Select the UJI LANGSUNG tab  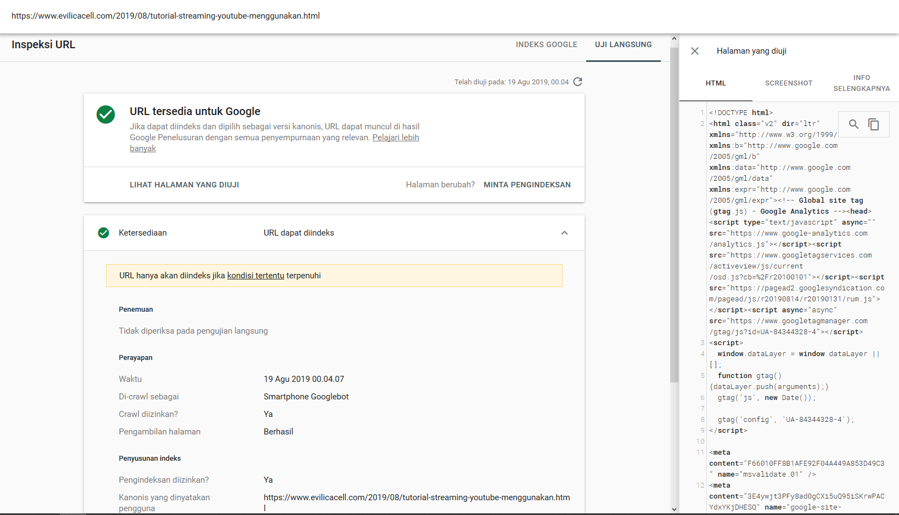623,44
